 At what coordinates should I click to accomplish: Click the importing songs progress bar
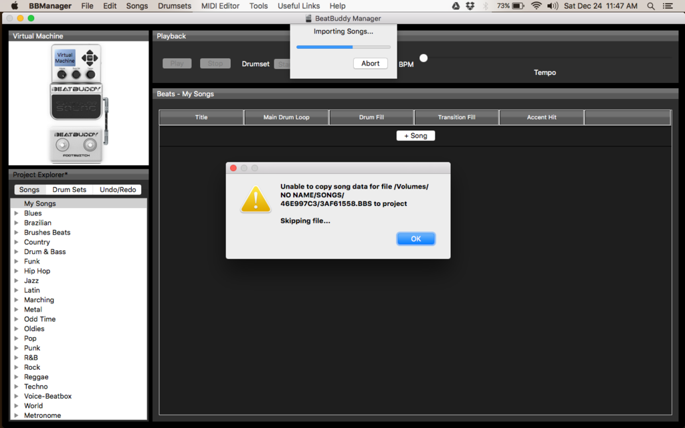(343, 47)
